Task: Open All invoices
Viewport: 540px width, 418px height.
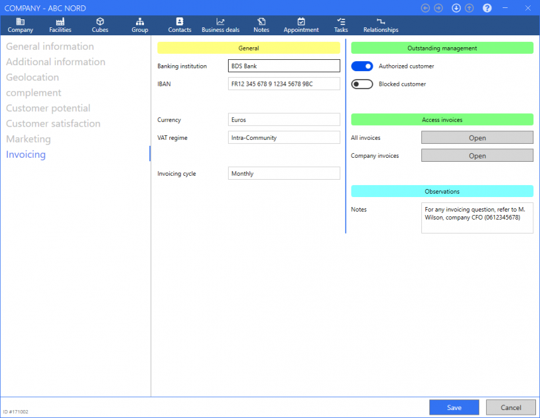Action: point(477,138)
